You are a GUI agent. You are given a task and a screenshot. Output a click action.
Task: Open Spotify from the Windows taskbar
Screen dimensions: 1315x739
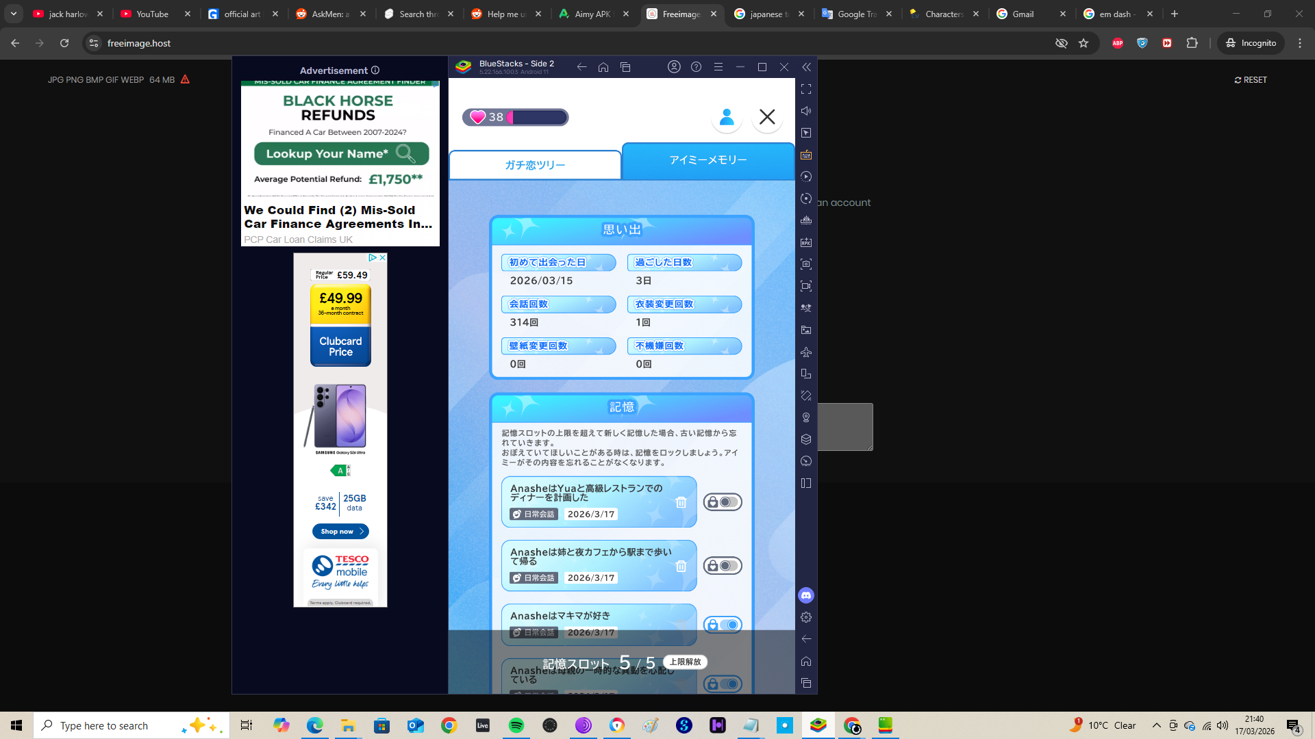pos(516,725)
